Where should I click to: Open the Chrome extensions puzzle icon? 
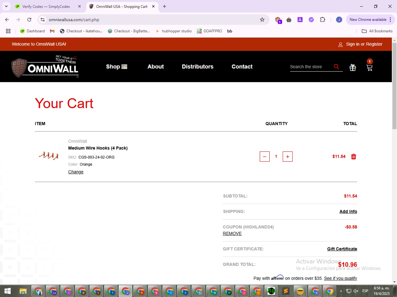coord(322,20)
